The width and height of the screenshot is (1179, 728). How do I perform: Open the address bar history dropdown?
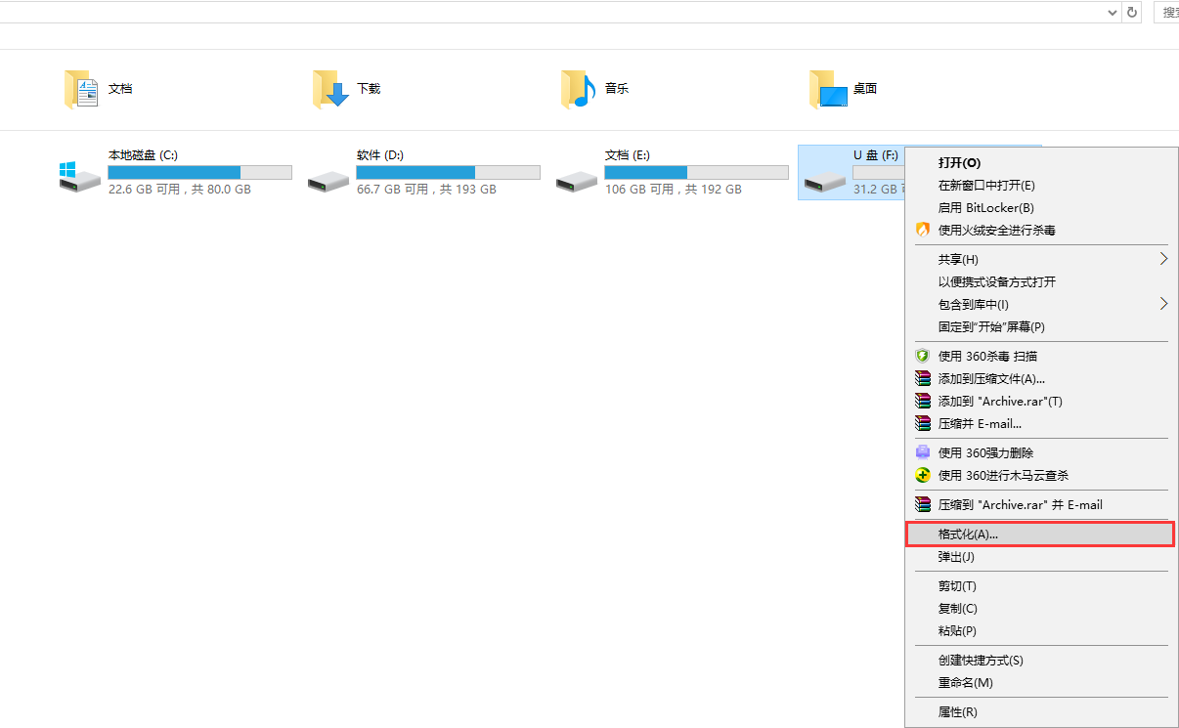coord(1113,12)
